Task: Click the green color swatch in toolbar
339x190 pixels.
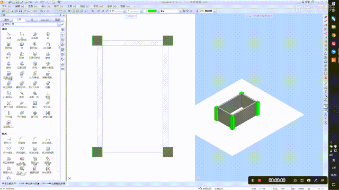Action: [x=152, y=11]
